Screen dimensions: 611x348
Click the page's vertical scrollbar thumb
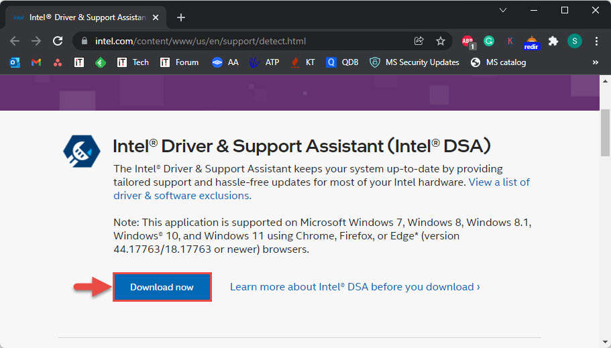click(605, 133)
